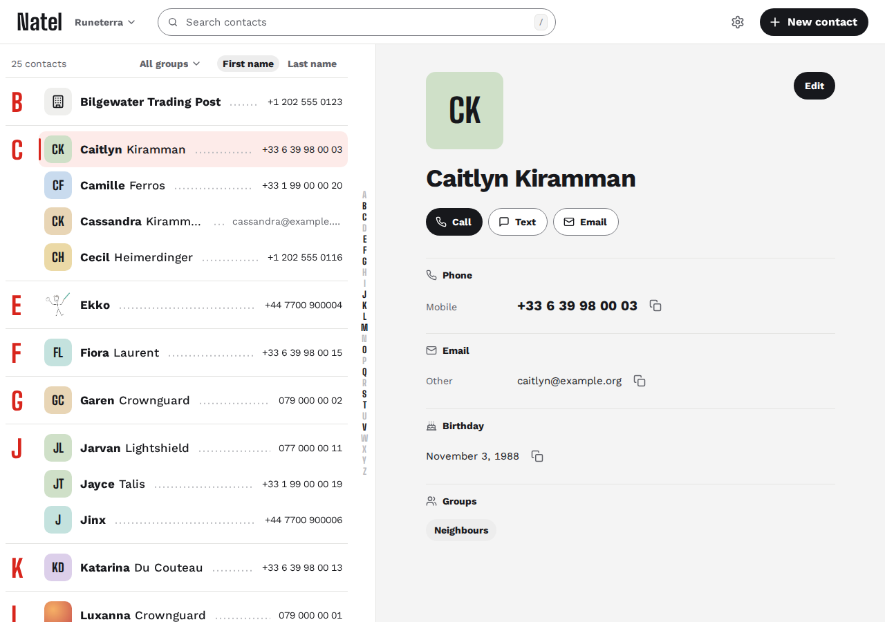Click Luxanna Crownguard's orange photo avatar
This screenshot has height=622, width=885.
(x=58, y=612)
